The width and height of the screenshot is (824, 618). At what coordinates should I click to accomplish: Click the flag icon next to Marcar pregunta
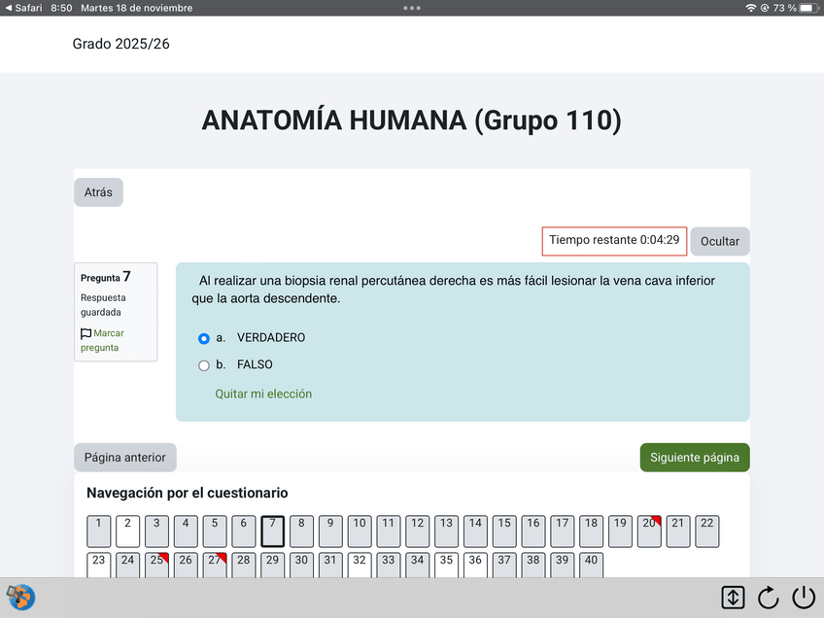coord(86,333)
